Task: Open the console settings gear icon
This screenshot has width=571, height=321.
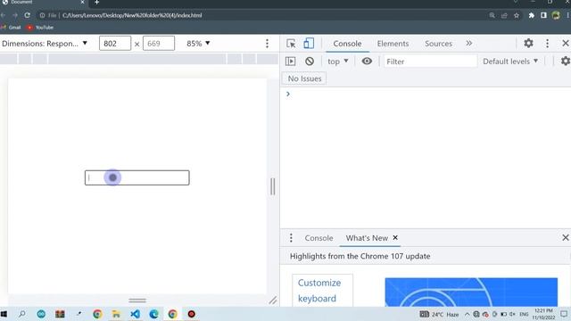Action: [x=565, y=62]
